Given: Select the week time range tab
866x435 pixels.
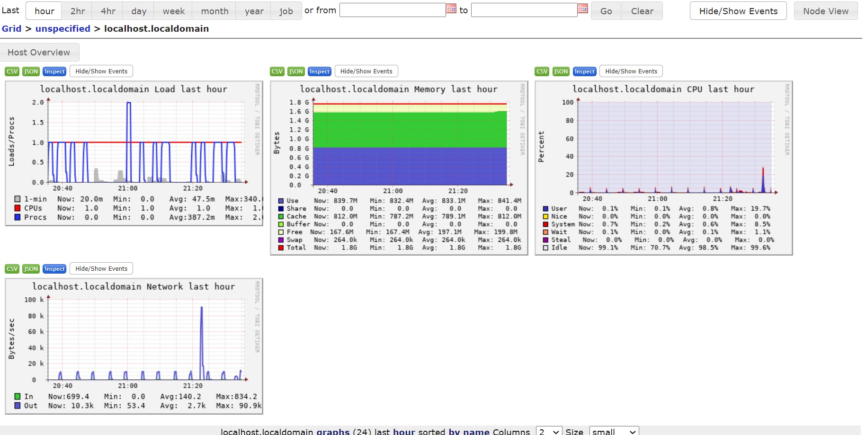Looking at the screenshot, I should click(x=174, y=11).
